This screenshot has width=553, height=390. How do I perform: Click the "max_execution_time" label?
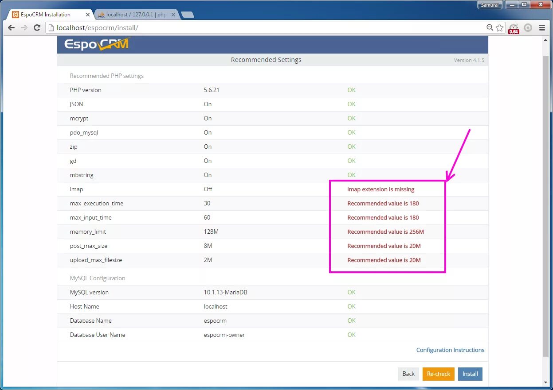(x=97, y=203)
